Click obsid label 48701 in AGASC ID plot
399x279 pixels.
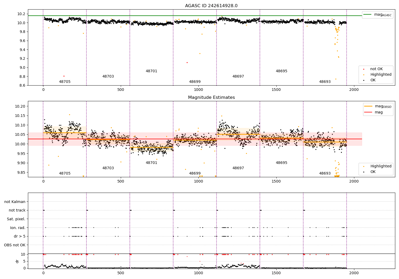click(x=151, y=71)
